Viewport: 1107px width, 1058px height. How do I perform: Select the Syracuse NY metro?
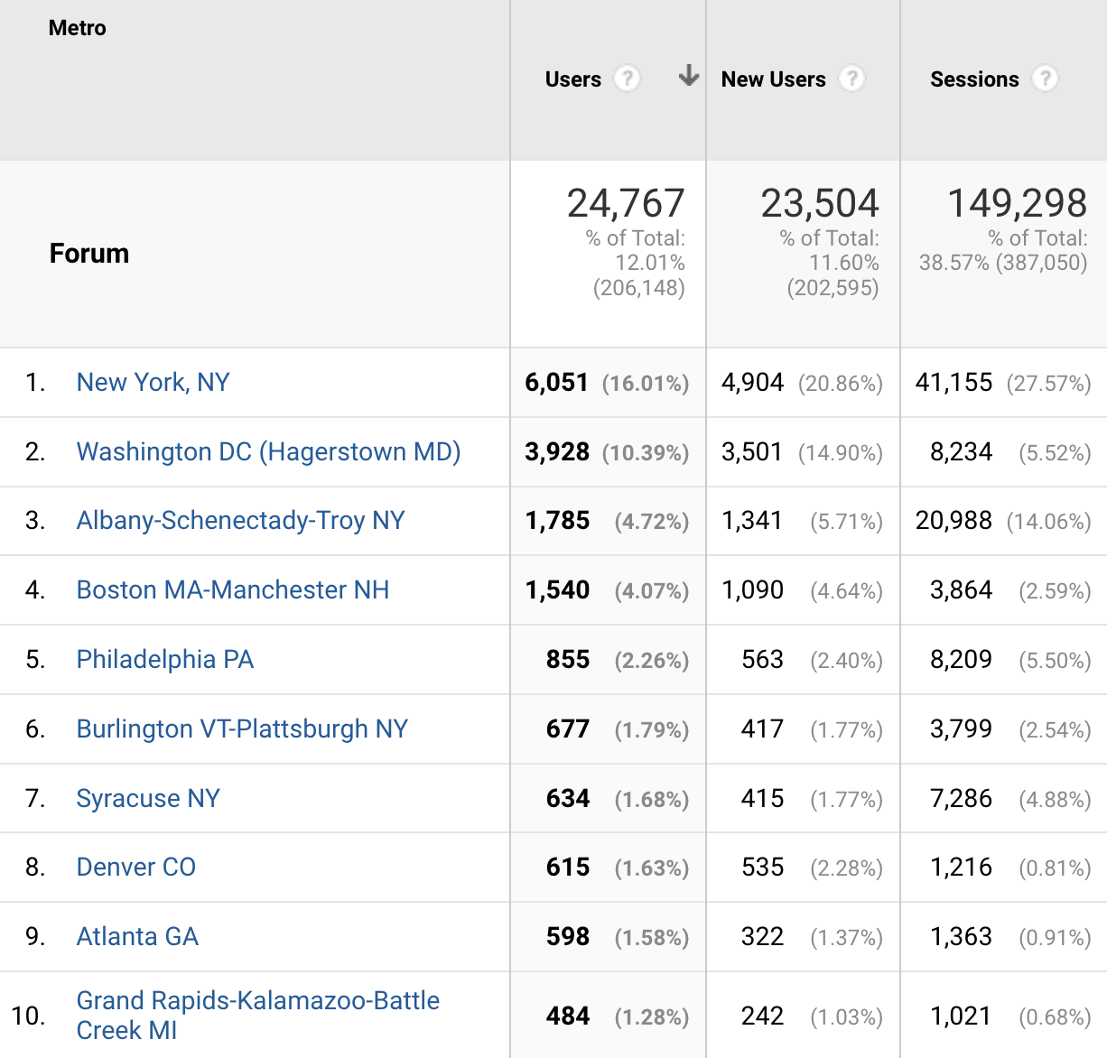point(147,798)
